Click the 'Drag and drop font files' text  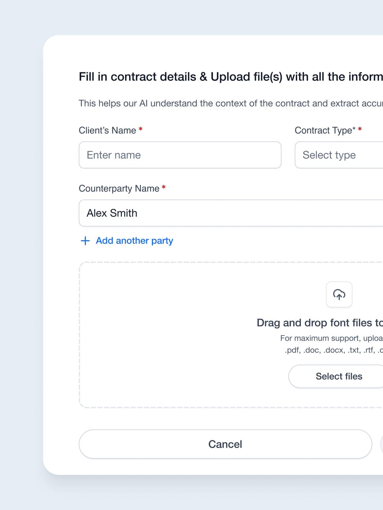tap(320, 323)
